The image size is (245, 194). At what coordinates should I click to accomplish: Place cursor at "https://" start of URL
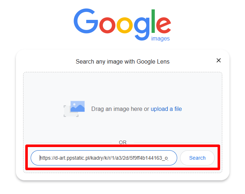pyautogui.click(x=40, y=158)
